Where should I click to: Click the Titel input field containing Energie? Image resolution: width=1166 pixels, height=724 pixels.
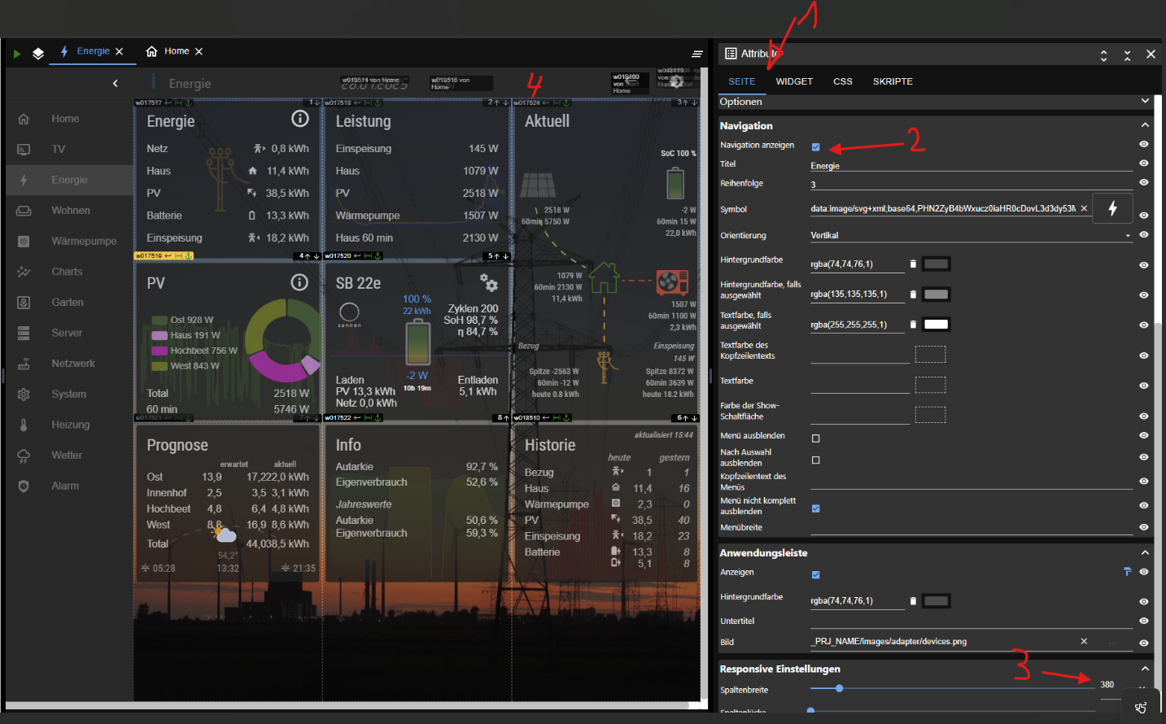pyautogui.click(x=970, y=165)
